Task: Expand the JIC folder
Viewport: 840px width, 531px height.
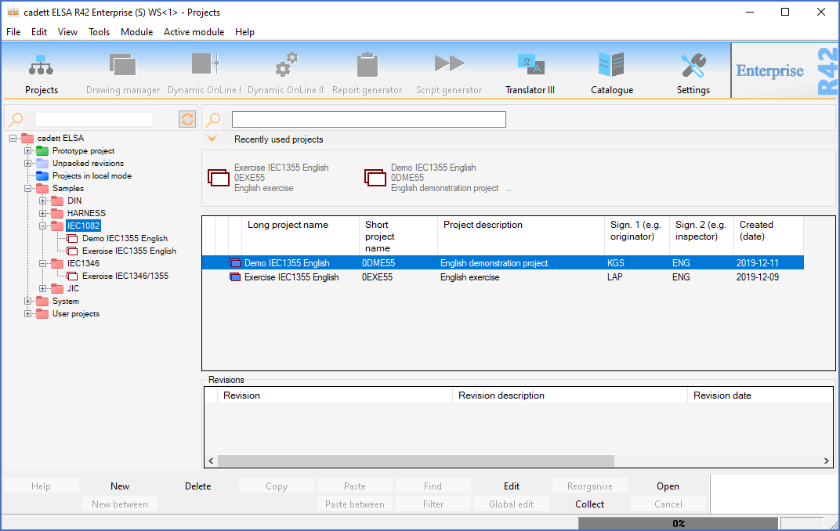Action: [x=43, y=288]
